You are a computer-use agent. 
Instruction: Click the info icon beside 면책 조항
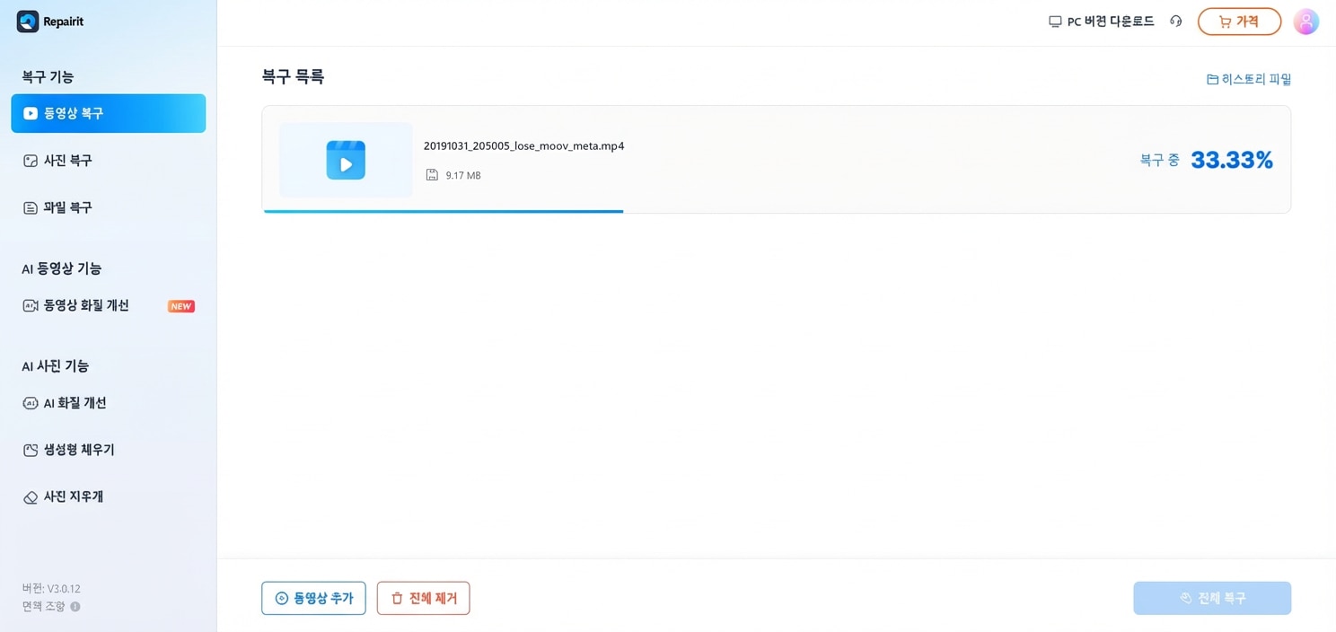pyautogui.click(x=75, y=607)
